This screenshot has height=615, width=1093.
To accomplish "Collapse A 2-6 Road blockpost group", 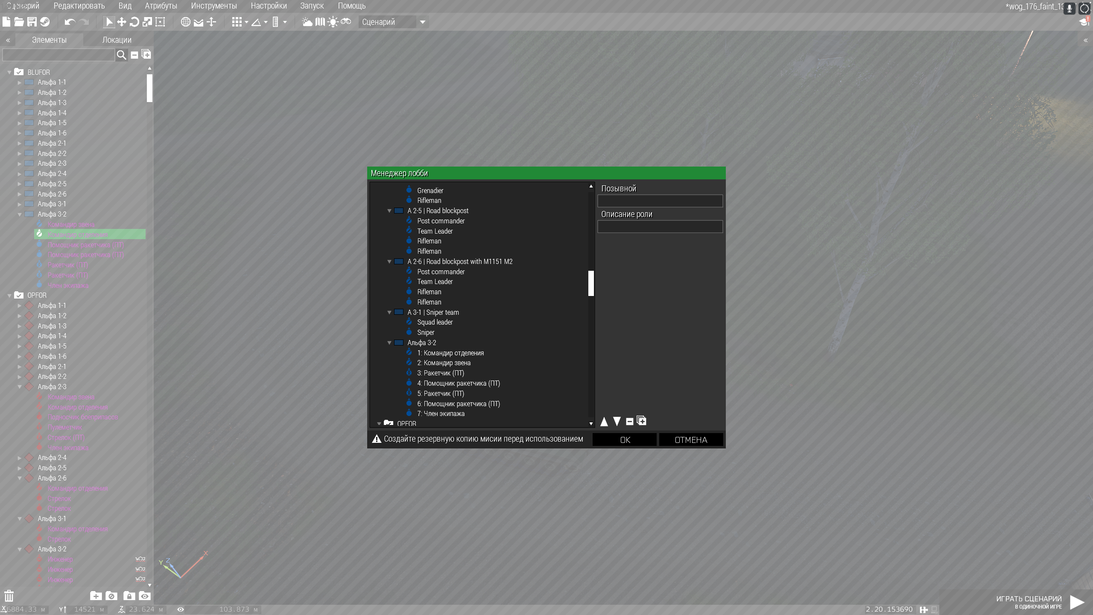I will point(389,261).
